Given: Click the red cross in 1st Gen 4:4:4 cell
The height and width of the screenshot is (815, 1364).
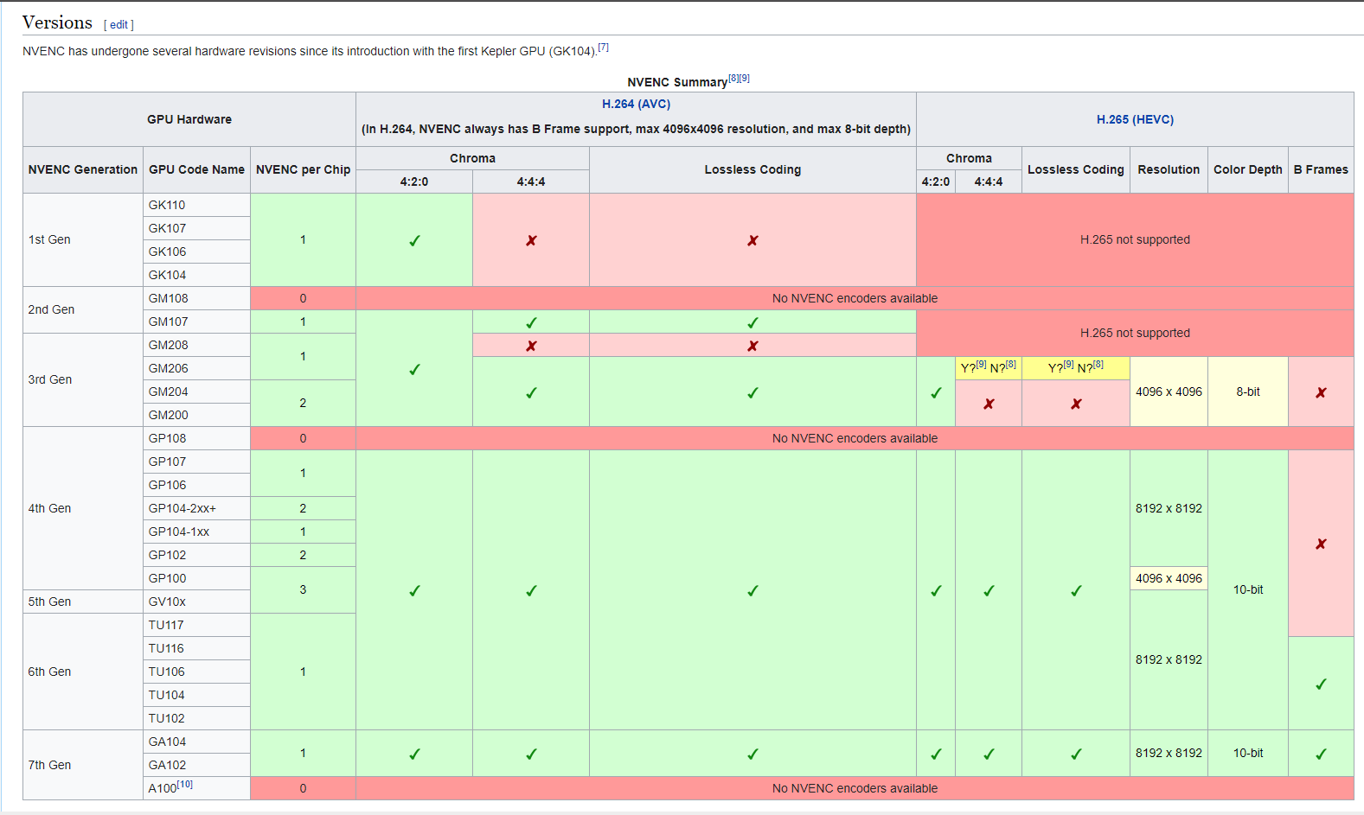Looking at the screenshot, I should [531, 240].
